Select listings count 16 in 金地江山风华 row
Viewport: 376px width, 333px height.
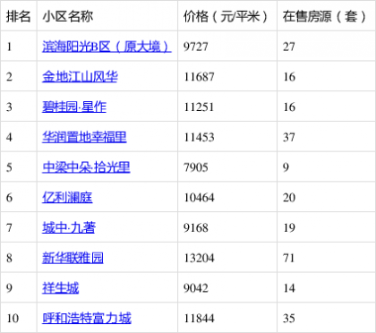pyautogui.click(x=289, y=77)
